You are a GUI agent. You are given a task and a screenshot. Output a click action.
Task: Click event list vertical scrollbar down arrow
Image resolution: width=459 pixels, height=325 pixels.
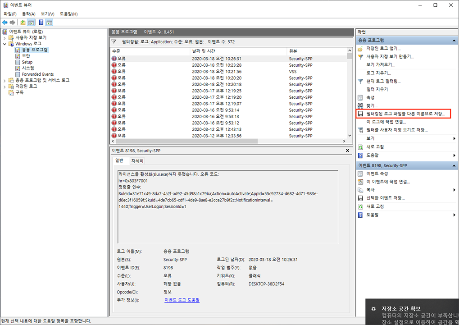tap(350, 136)
